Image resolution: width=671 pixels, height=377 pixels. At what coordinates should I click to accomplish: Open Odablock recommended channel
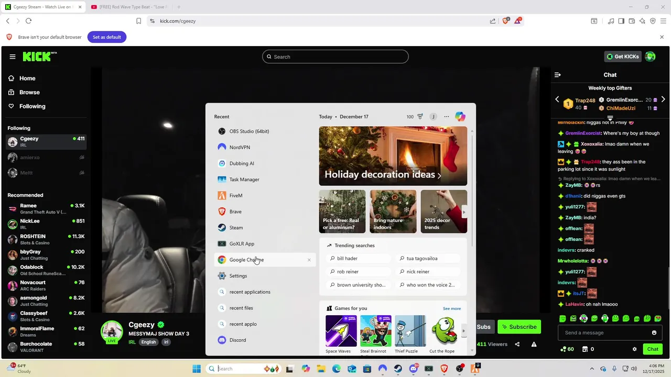pos(46,270)
